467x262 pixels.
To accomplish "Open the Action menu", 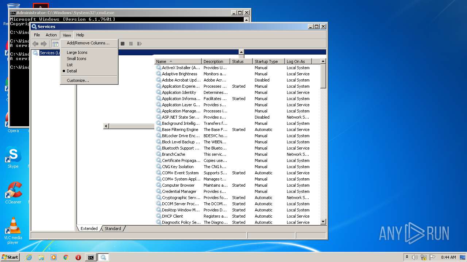I will 51,35.
